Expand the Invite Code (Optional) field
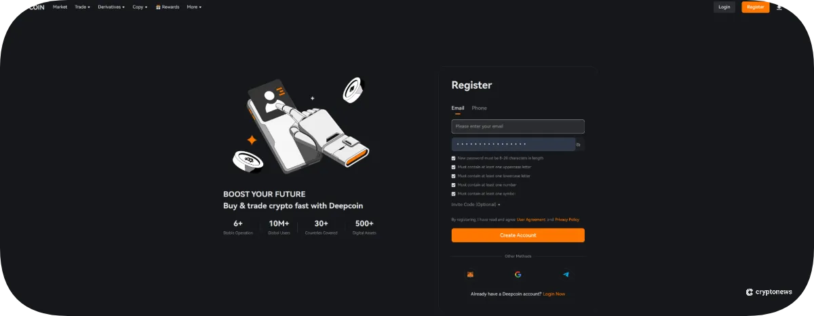 click(x=476, y=204)
